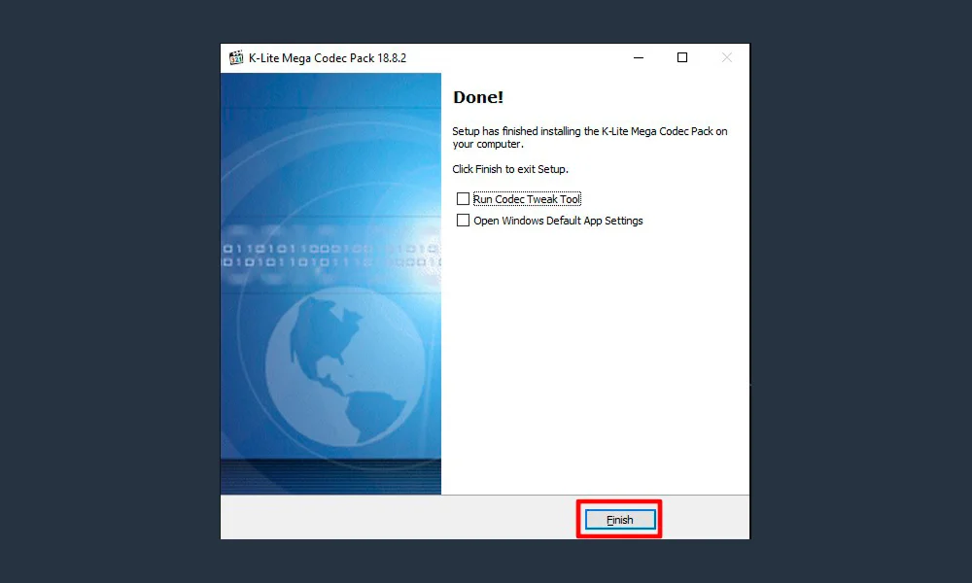Screen dimensions: 972x583
Task: Click the 'Click Finish to exit Setup.' text
Action: pos(510,169)
